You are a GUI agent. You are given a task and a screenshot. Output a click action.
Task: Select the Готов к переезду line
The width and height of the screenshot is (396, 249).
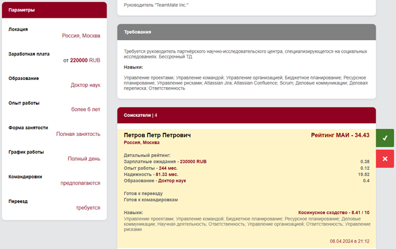[143, 194]
